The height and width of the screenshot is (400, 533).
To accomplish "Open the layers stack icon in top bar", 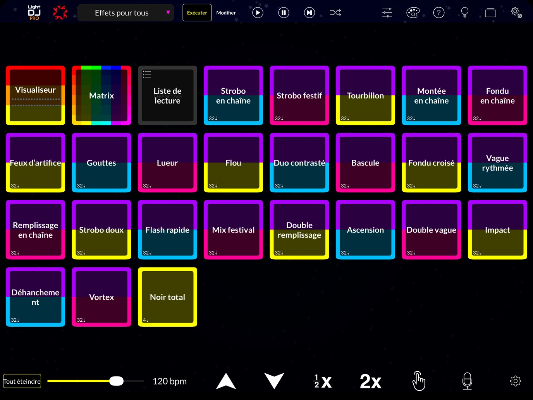I will pos(490,13).
